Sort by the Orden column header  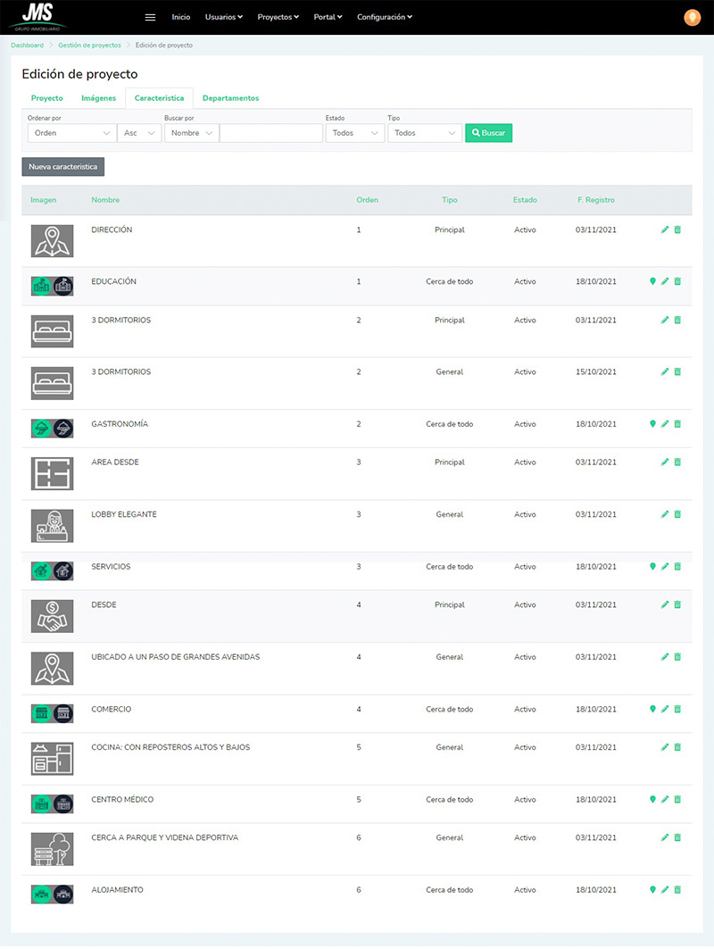coord(368,200)
